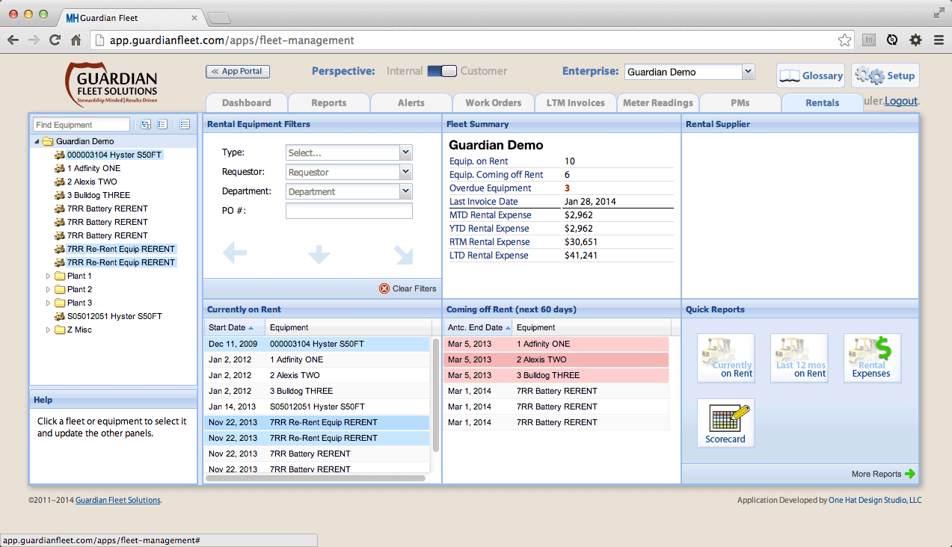This screenshot has width=952, height=547.
Task: Click the left arrow icon under rental filters
Action: pyautogui.click(x=235, y=254)
